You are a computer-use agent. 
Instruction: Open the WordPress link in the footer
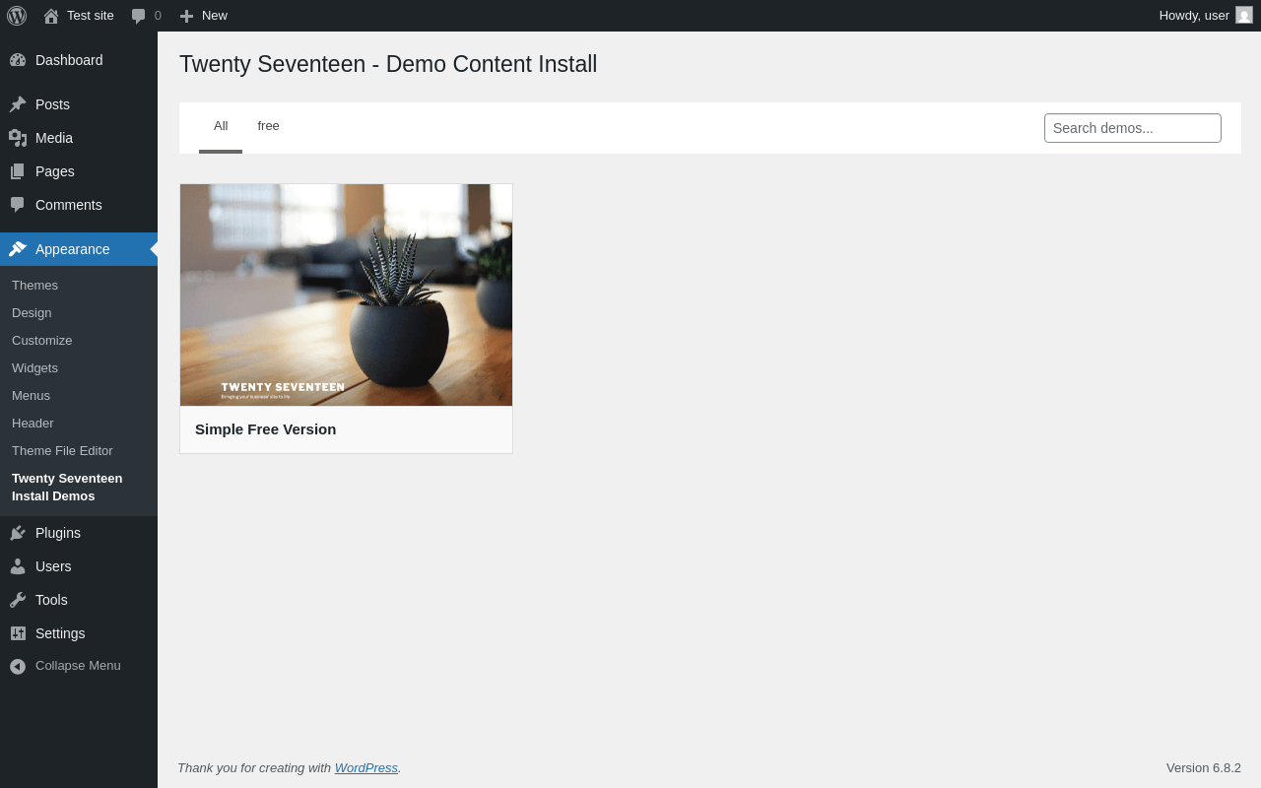click(366, 767)
